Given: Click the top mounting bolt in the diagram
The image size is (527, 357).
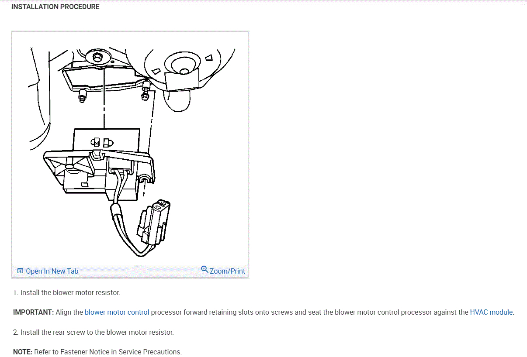Looking at the screenshot, I should 97,58.
